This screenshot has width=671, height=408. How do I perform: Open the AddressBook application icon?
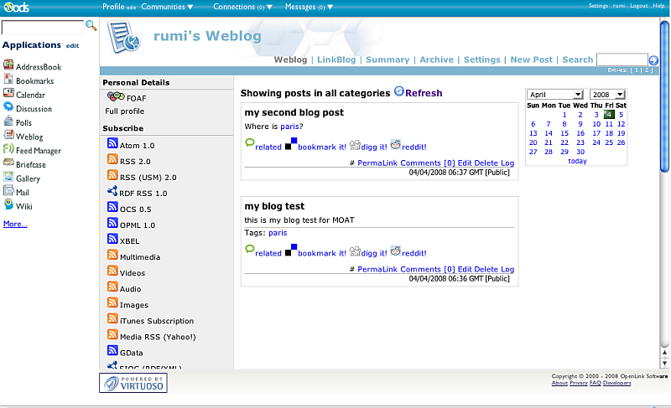8,66
